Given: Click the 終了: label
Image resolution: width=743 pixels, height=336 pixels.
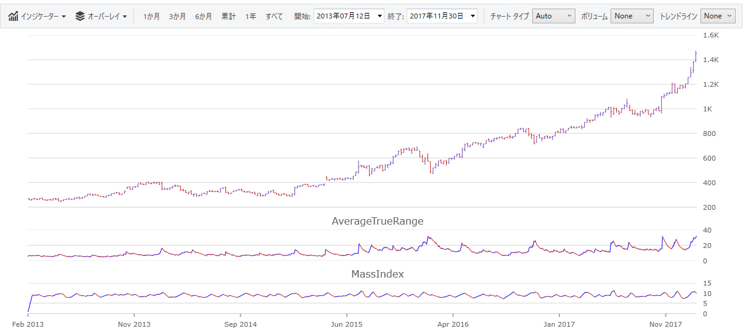Looking at the screenshot, I should pos(396,16).
